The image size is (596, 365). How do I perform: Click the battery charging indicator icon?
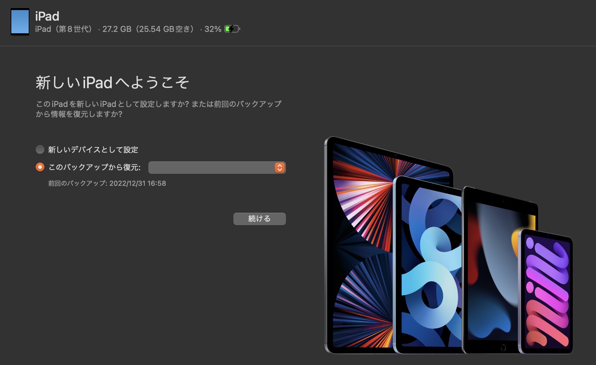[232, 29]
